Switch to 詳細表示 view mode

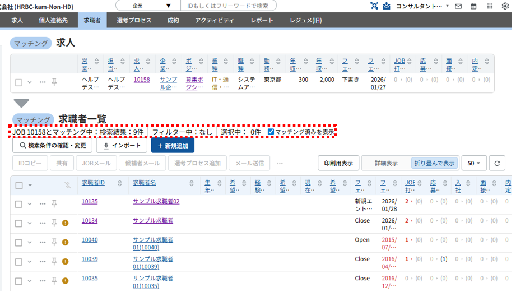[x=386, y=163]
